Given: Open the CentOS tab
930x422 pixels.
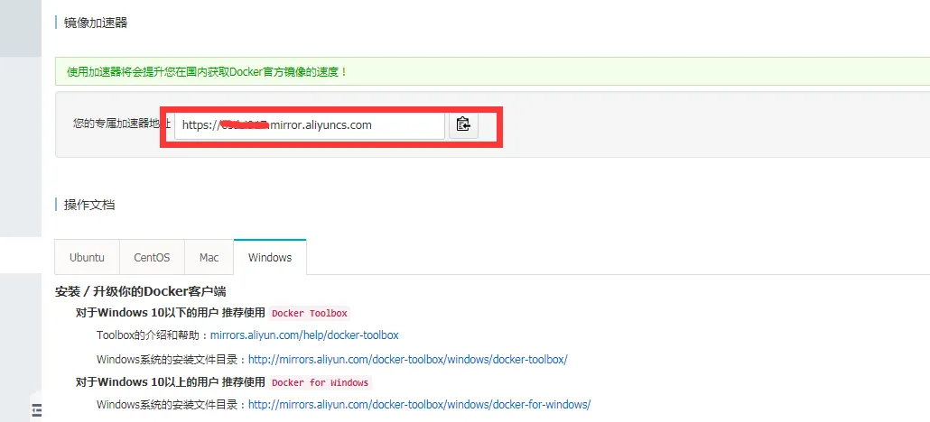Looking at the screenshot, I should tap(152, 257).
